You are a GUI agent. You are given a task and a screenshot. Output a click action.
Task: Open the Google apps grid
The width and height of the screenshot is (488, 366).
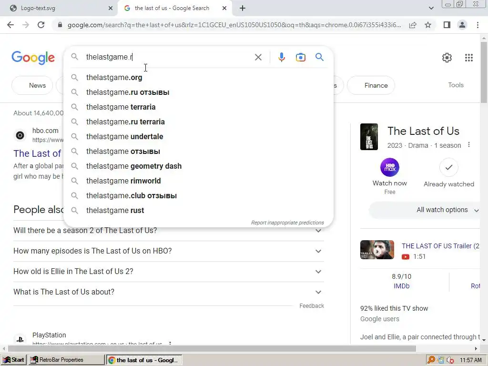pos(469,58)
